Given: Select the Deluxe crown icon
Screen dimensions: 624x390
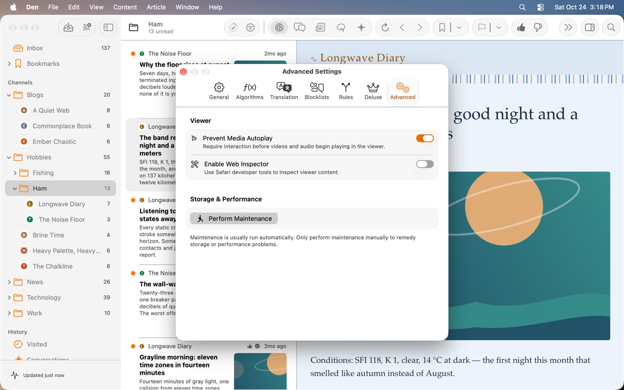Looking at the screenshot, I should 373,88.
